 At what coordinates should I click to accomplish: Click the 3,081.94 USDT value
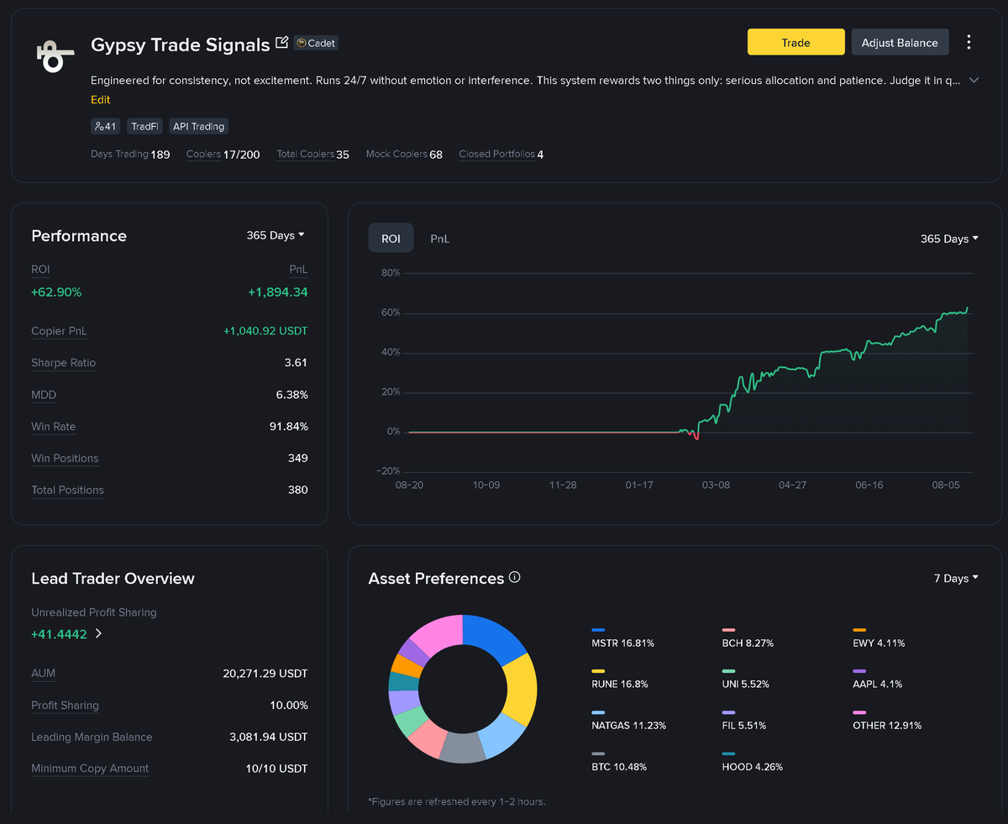point(269,737)
